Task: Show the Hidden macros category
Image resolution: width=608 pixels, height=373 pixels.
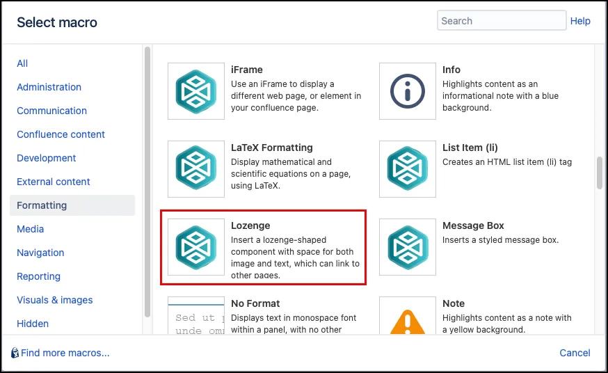Action: click(x=33, y=324)
